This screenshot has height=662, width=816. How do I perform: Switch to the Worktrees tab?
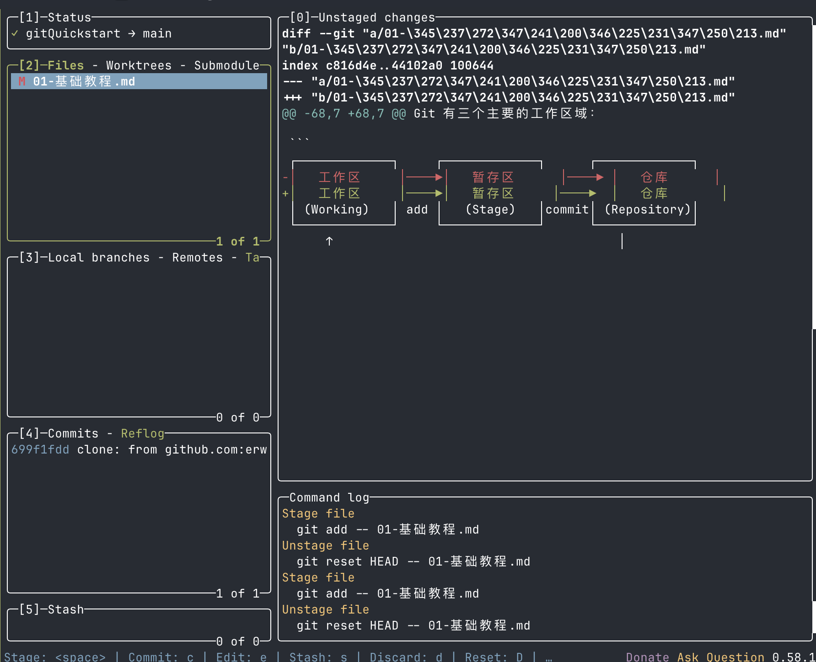[139, 65]
